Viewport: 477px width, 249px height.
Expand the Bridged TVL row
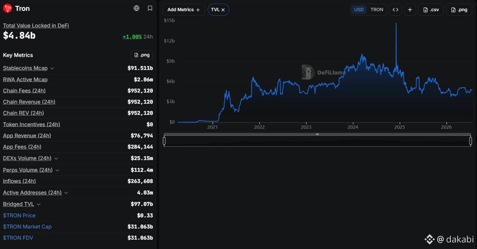point(39,204)
